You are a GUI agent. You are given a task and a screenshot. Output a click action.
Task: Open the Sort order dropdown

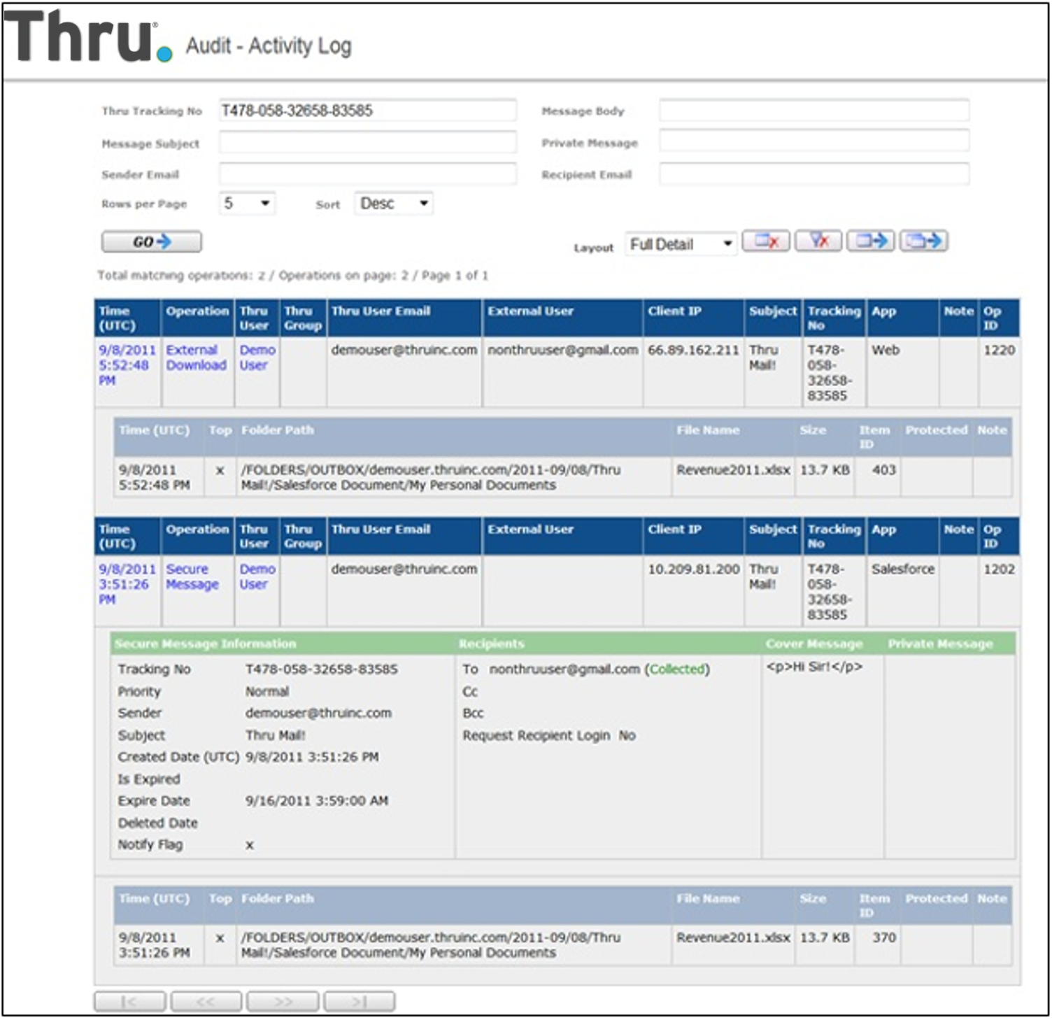pyautogui.click(x=393, y=204)
